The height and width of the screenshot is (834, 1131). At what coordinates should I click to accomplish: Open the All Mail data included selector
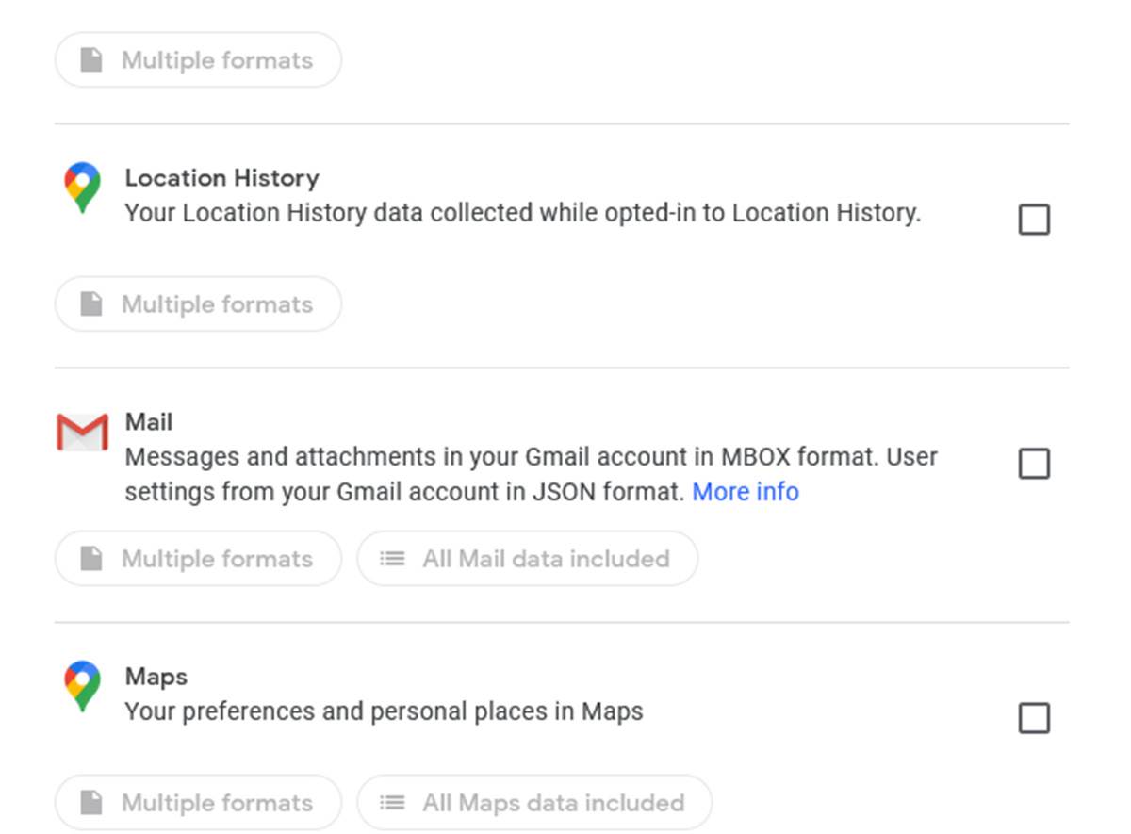coord(528,558)
